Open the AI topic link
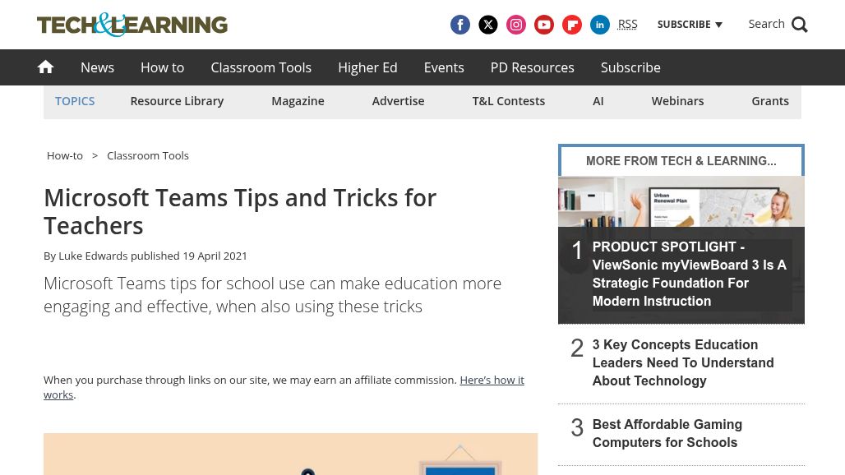 [x=598, y=101]
